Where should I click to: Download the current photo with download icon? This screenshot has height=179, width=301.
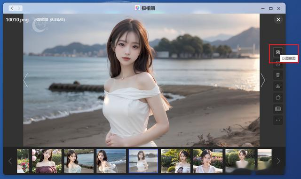click(278, 86)
